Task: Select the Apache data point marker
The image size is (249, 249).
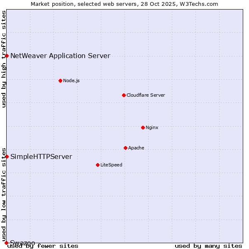Action: click(125, 148)
